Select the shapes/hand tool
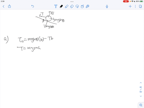 coord(82,6)
